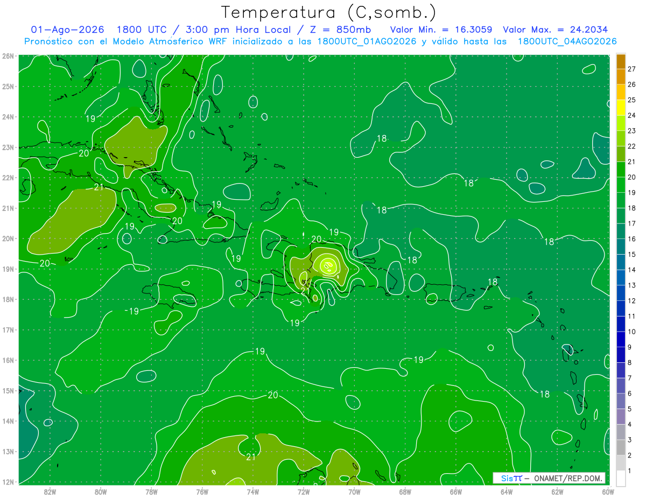Click the white bottom swatch of color legend
The width and height of the screenshot is (646, 499).
tap(621, 479)
